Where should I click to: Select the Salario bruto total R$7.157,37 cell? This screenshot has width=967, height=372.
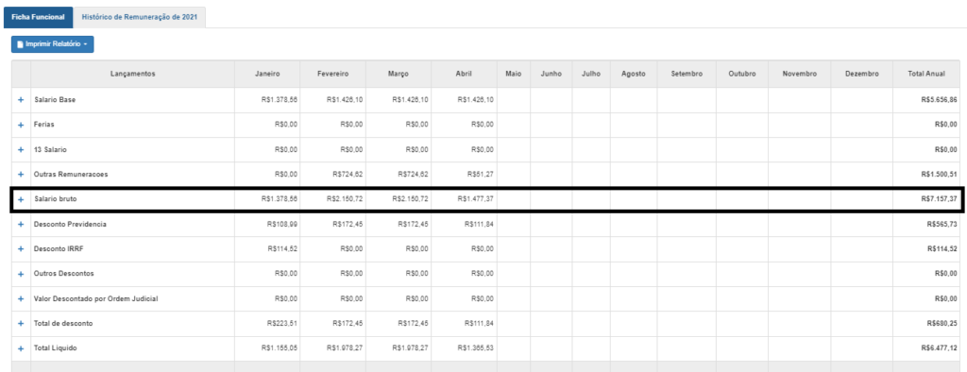point(926,199)
